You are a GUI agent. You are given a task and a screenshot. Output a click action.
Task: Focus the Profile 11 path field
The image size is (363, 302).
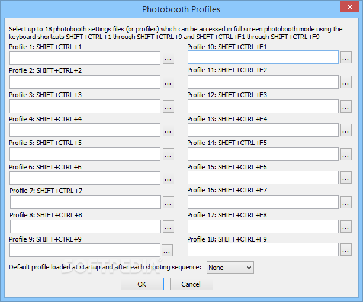[263, 82]
